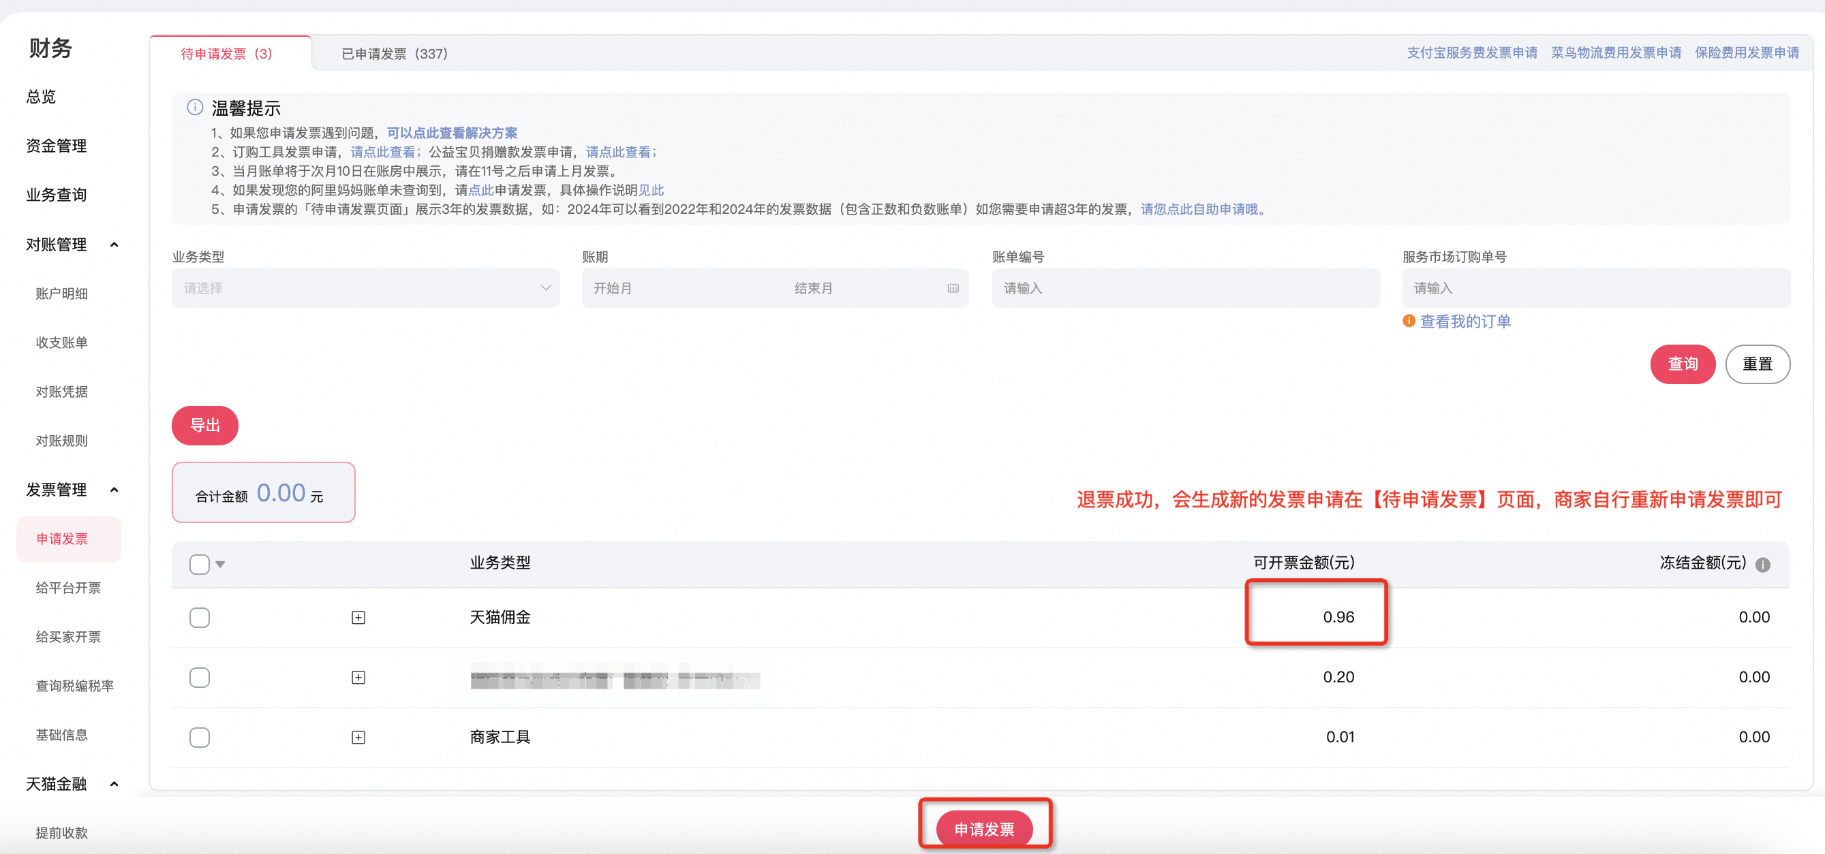Open 给平台开票 sidebar item
Viewport: 1825px width, 854px height.
[68, 588]
